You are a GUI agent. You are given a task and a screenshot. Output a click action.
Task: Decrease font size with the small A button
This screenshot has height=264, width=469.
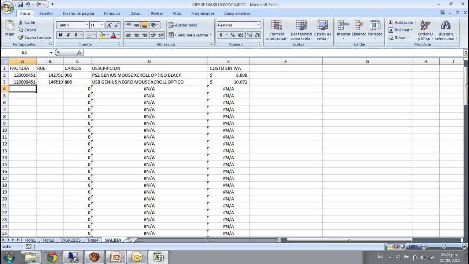117,25
